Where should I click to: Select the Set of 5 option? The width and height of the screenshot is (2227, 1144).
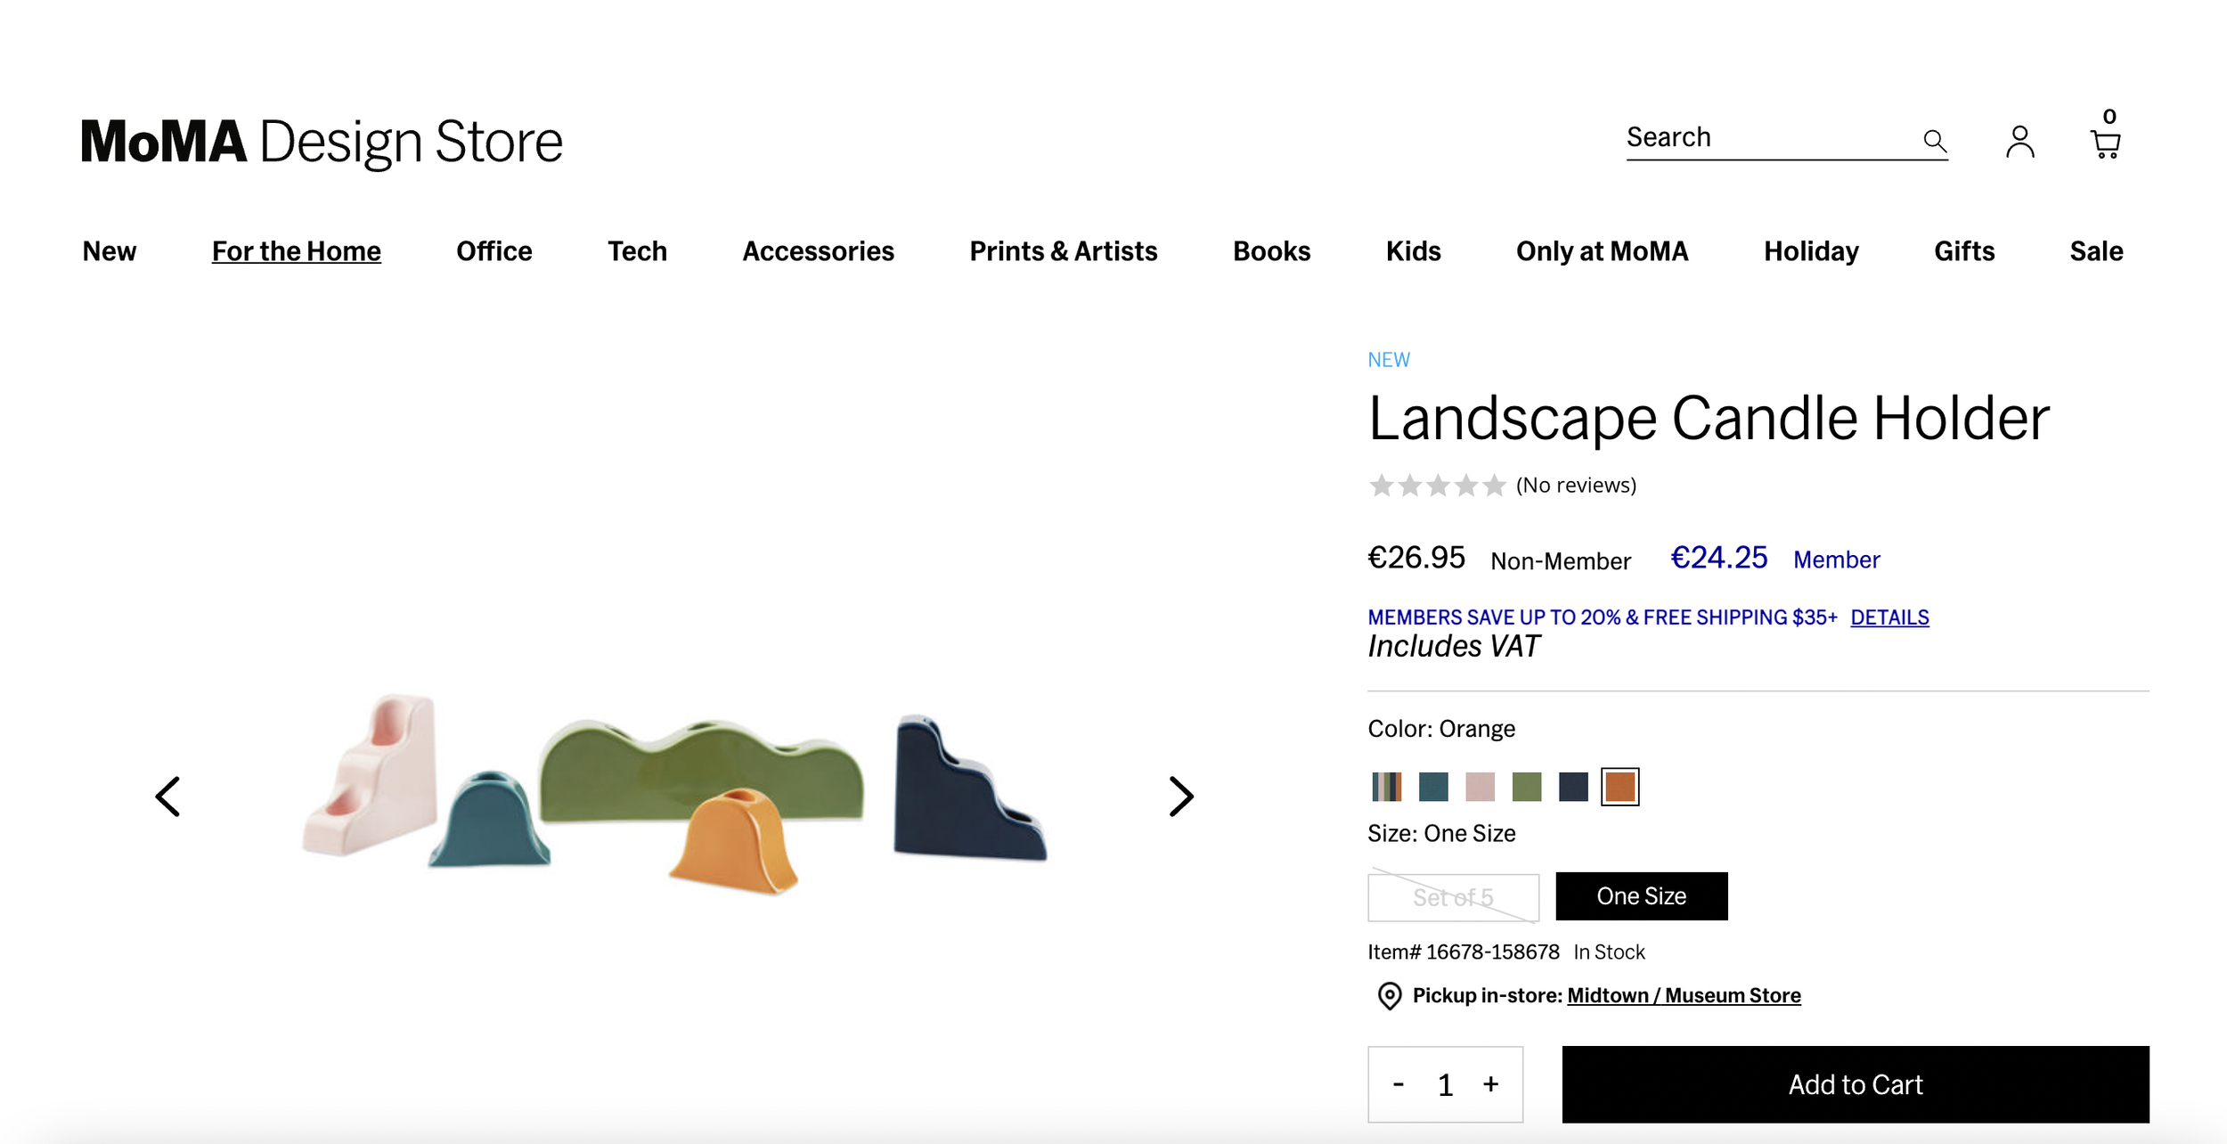pyautogui.click(x=1453, y=897)
